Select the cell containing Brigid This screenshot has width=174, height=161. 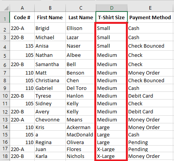coord(50,28)
